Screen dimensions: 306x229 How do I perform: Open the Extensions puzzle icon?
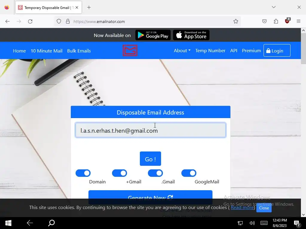pos(276,21)
